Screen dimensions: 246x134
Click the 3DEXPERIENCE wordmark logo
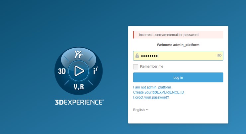point(79,102)
